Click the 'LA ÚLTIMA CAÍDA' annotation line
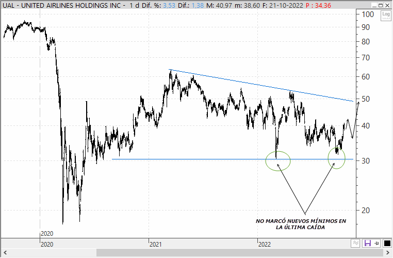Screen dimensions: 393x258 point(300,228)
